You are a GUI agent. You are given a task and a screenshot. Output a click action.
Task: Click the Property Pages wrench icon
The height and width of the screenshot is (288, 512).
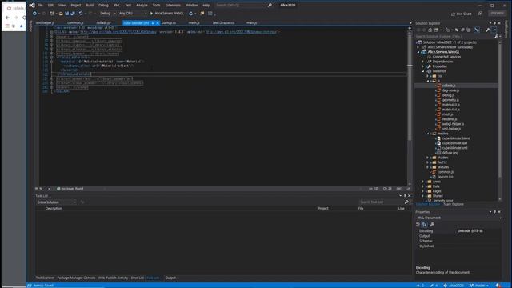coord(432,224)
